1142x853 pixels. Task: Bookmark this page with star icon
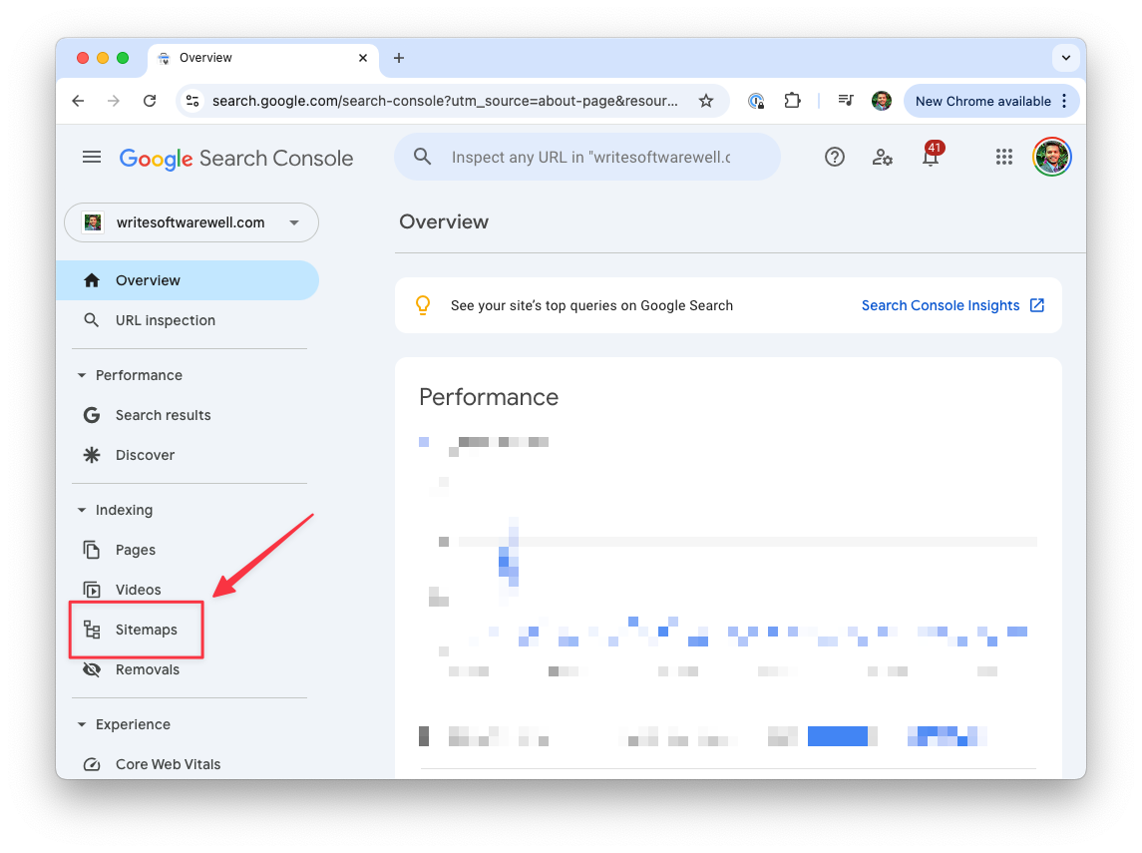point(706,101)
